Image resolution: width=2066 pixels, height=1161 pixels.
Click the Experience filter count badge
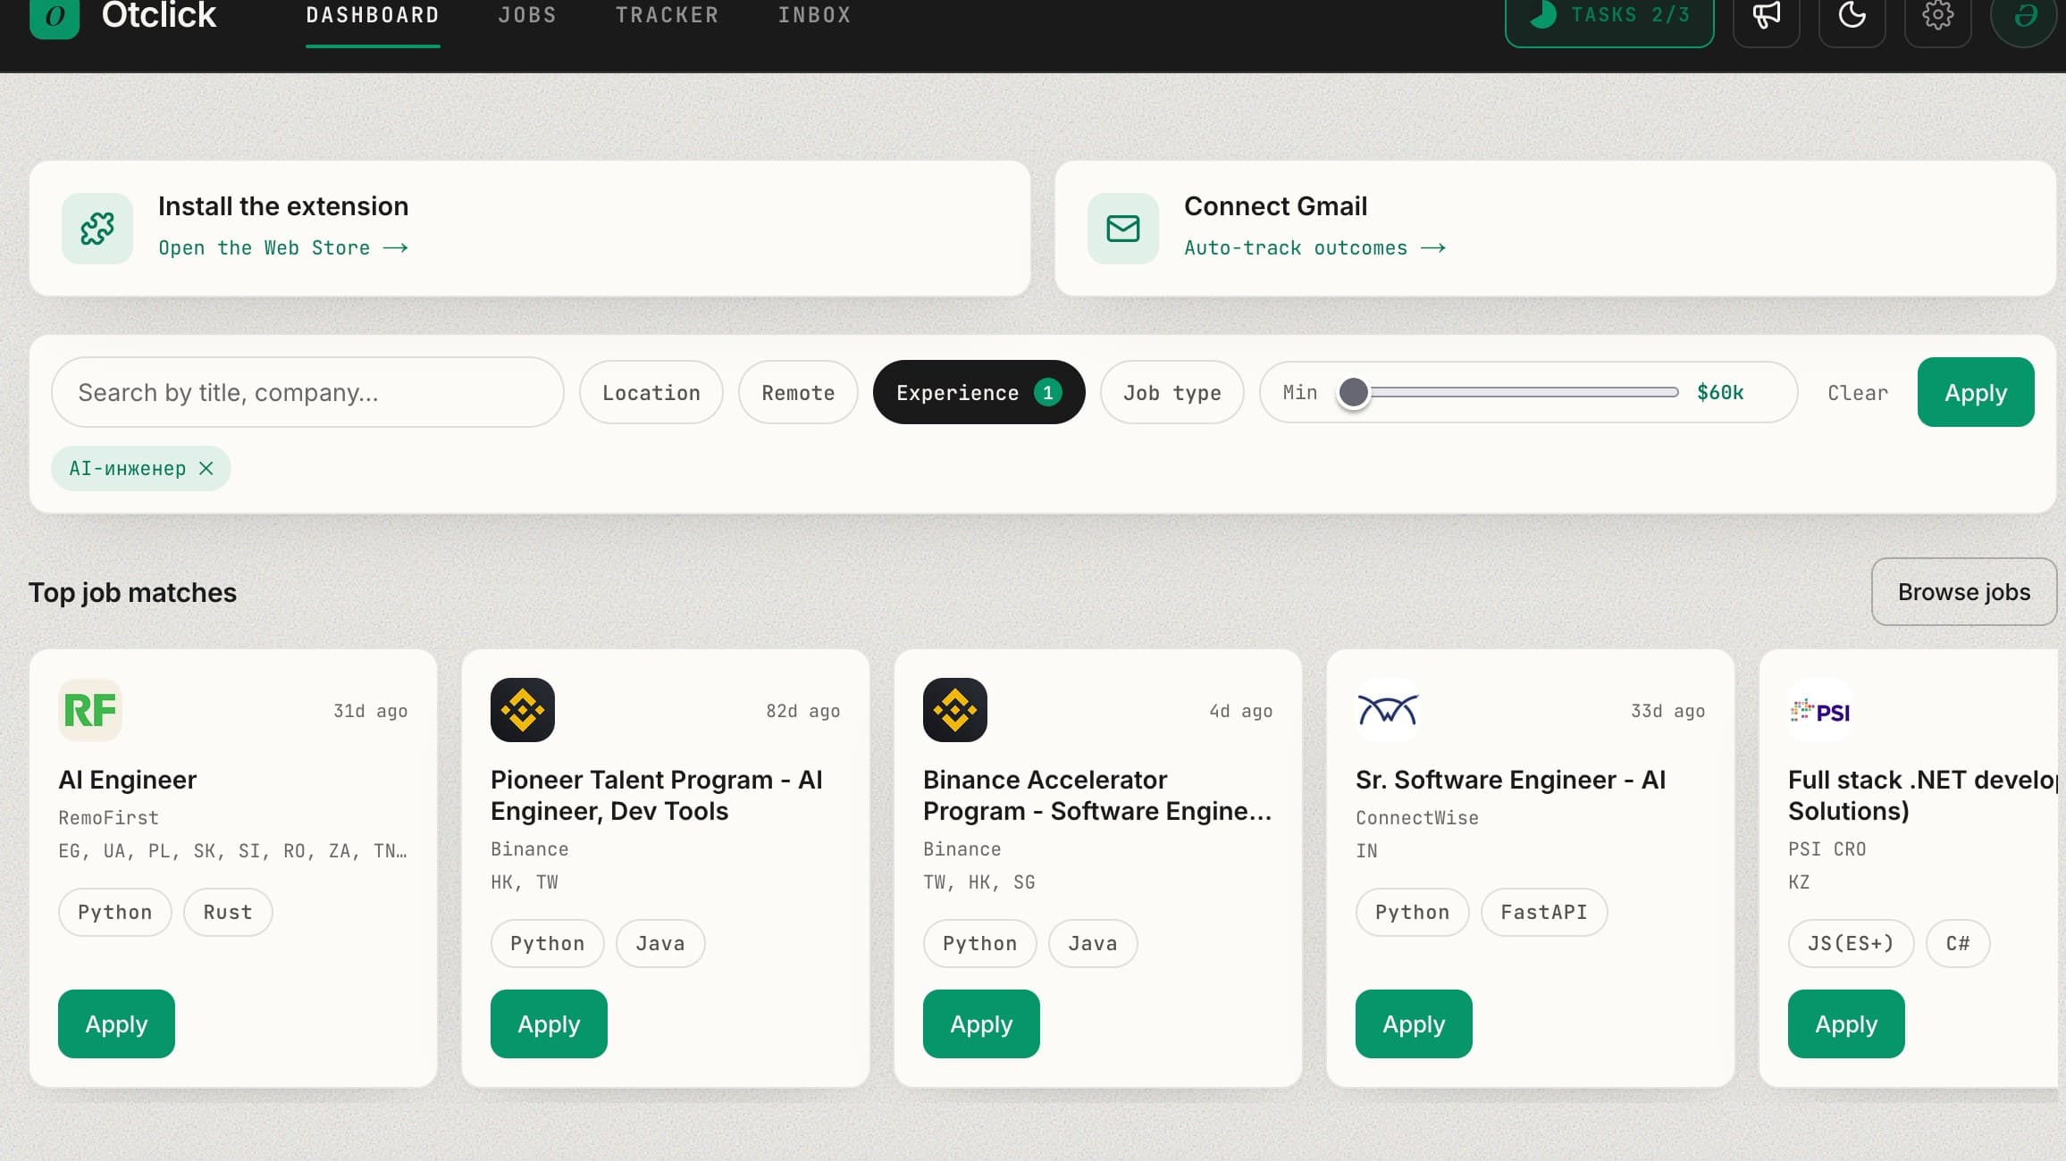coord(1047,392)
